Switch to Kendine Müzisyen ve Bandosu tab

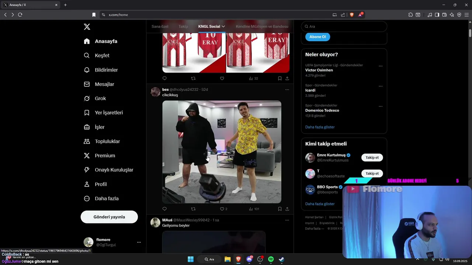tap(262, 26)
